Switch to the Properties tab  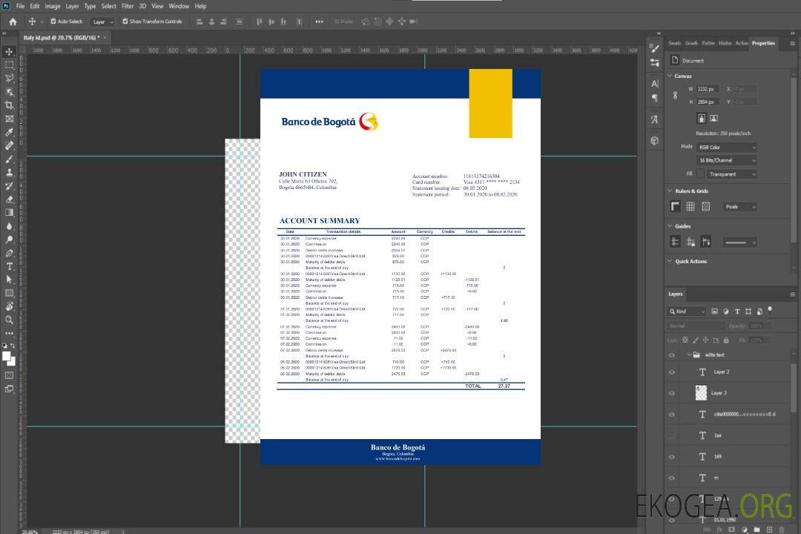[763, 44]
